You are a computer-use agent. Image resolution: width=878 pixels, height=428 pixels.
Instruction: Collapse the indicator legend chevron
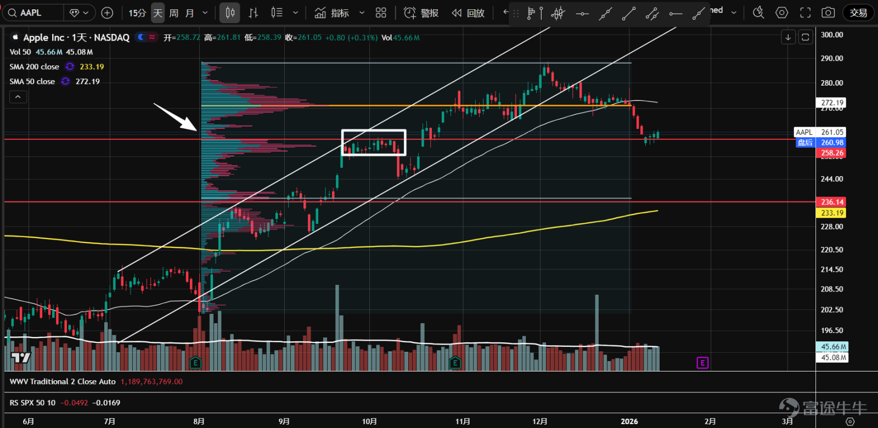[18, 97]
